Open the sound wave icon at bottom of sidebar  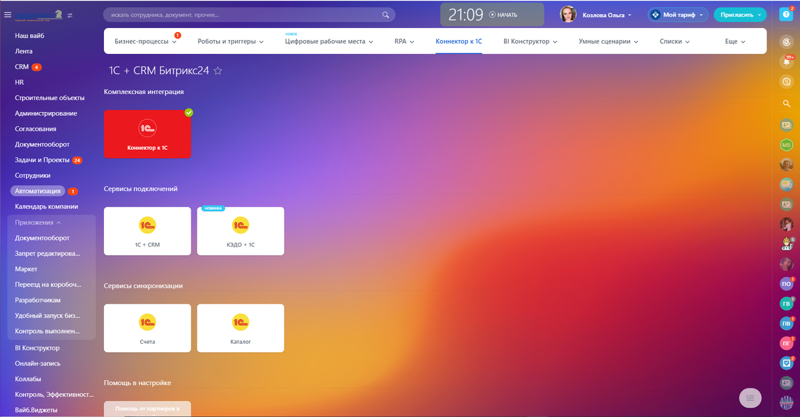tap(787, 403)
